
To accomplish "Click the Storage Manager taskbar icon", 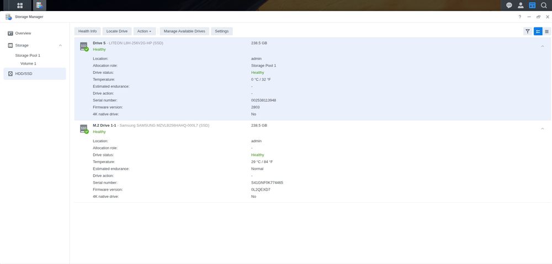I will coord(39,6).
